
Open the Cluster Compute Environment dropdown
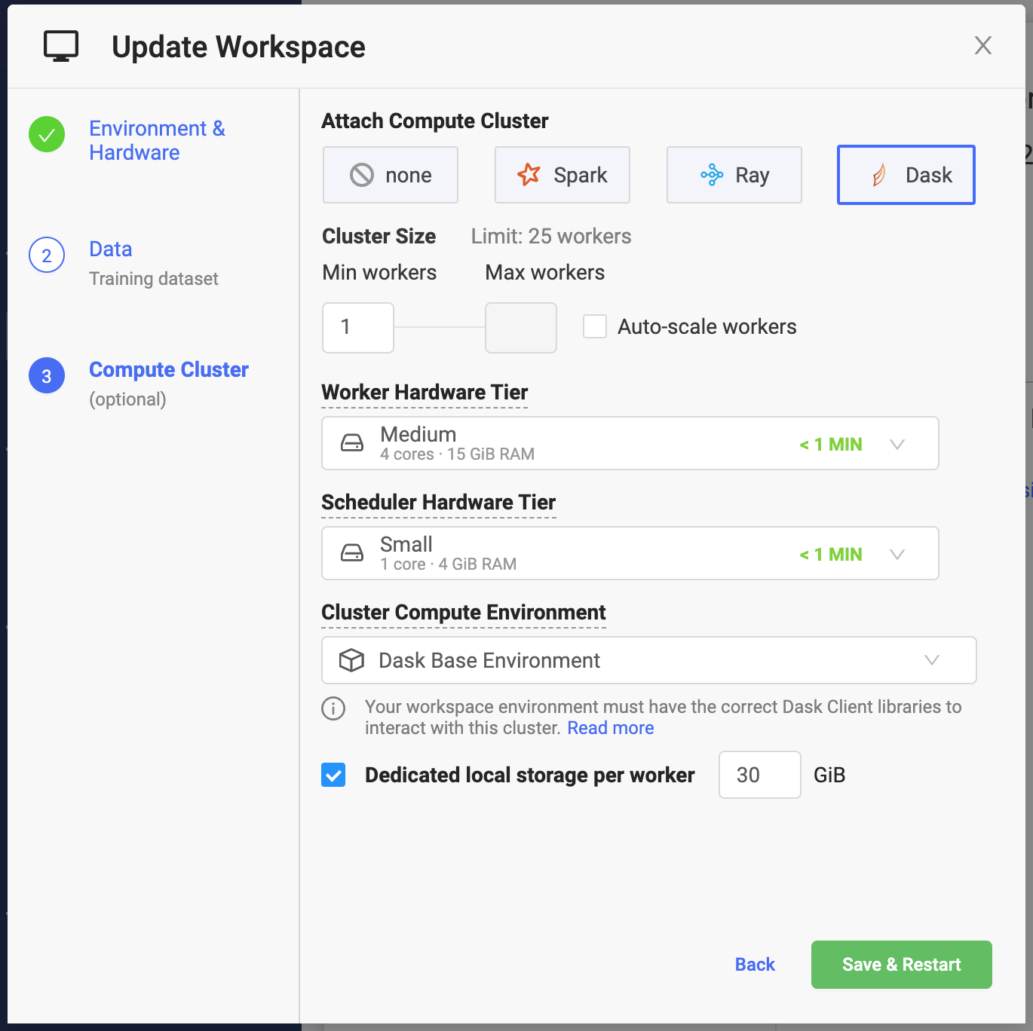pyautogui.click(x=649, y=660)
